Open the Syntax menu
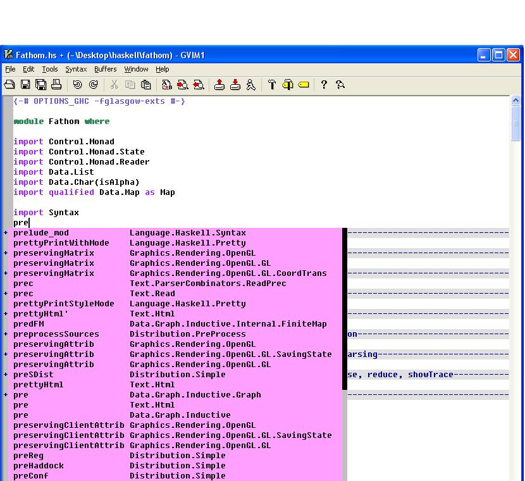Viewport: 525px width, 481px height. point(76,70)
